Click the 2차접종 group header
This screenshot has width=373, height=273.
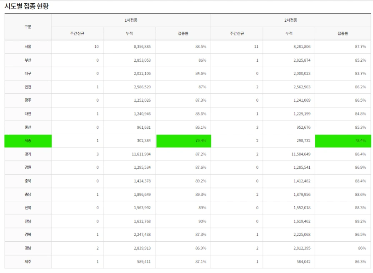pyautogui.click(x=290, y=20)
